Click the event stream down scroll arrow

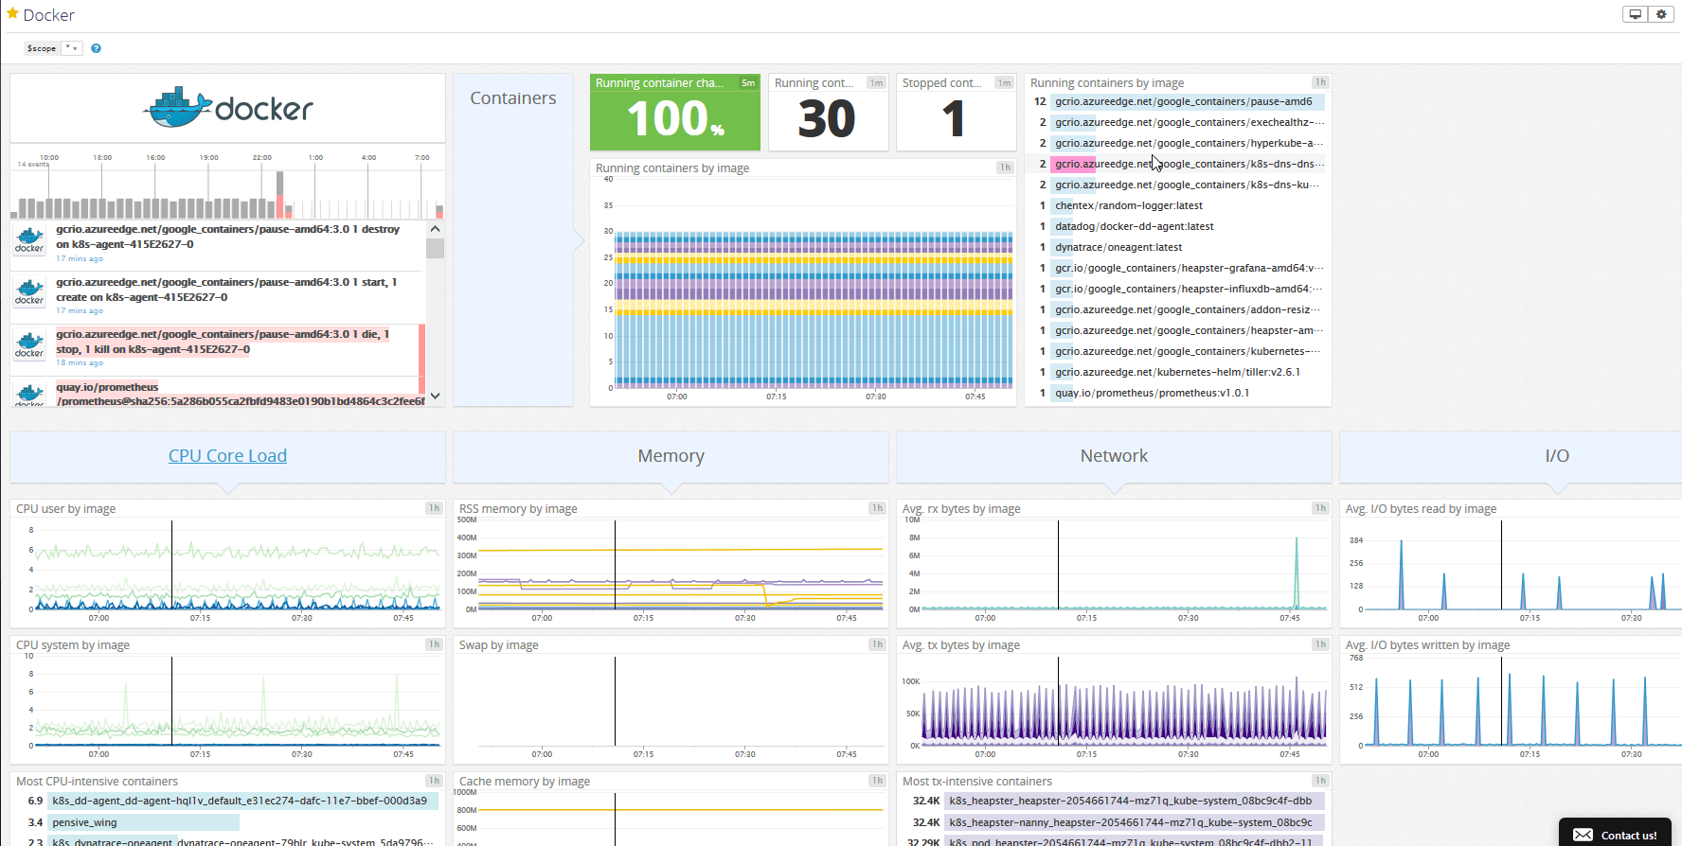point(435,396)
